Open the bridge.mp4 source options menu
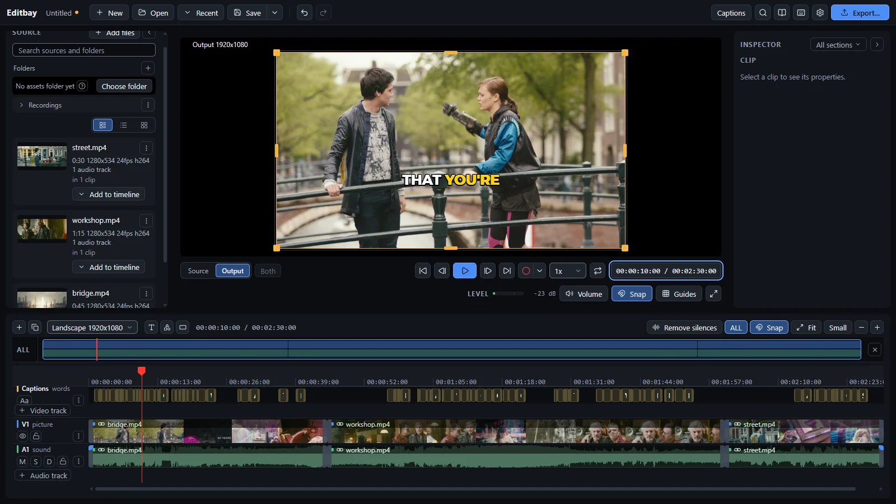 click(146, 293)
